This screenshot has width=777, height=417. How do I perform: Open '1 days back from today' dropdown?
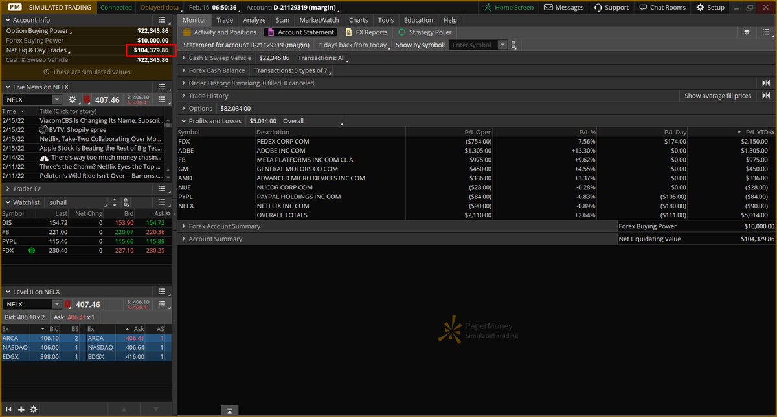(355, 45)
